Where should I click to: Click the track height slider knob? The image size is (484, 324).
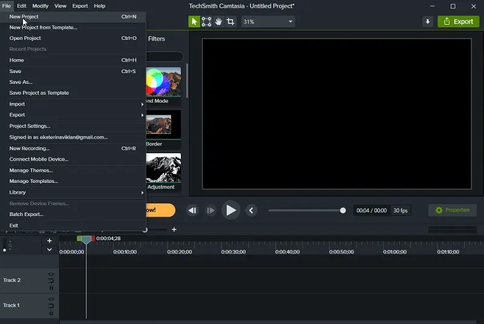point(4,250)
